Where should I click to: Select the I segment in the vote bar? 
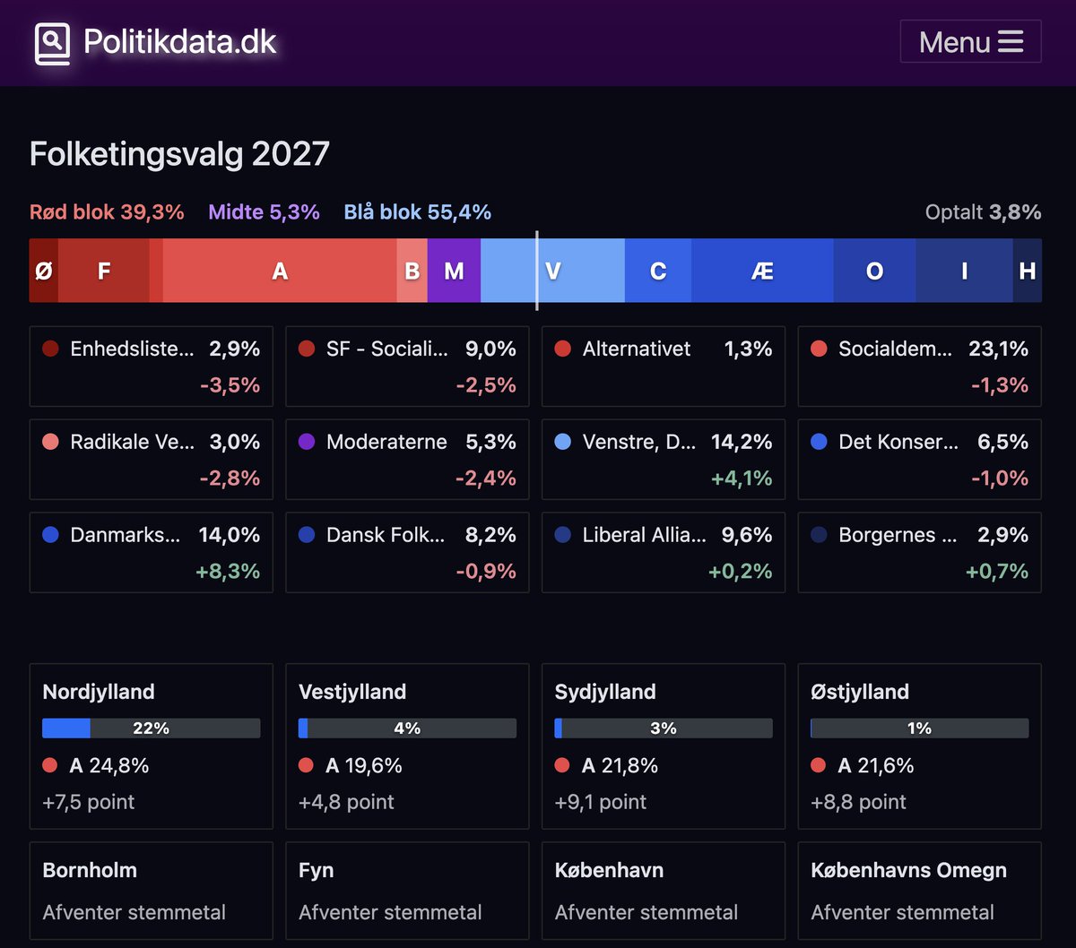coord(965,271)
